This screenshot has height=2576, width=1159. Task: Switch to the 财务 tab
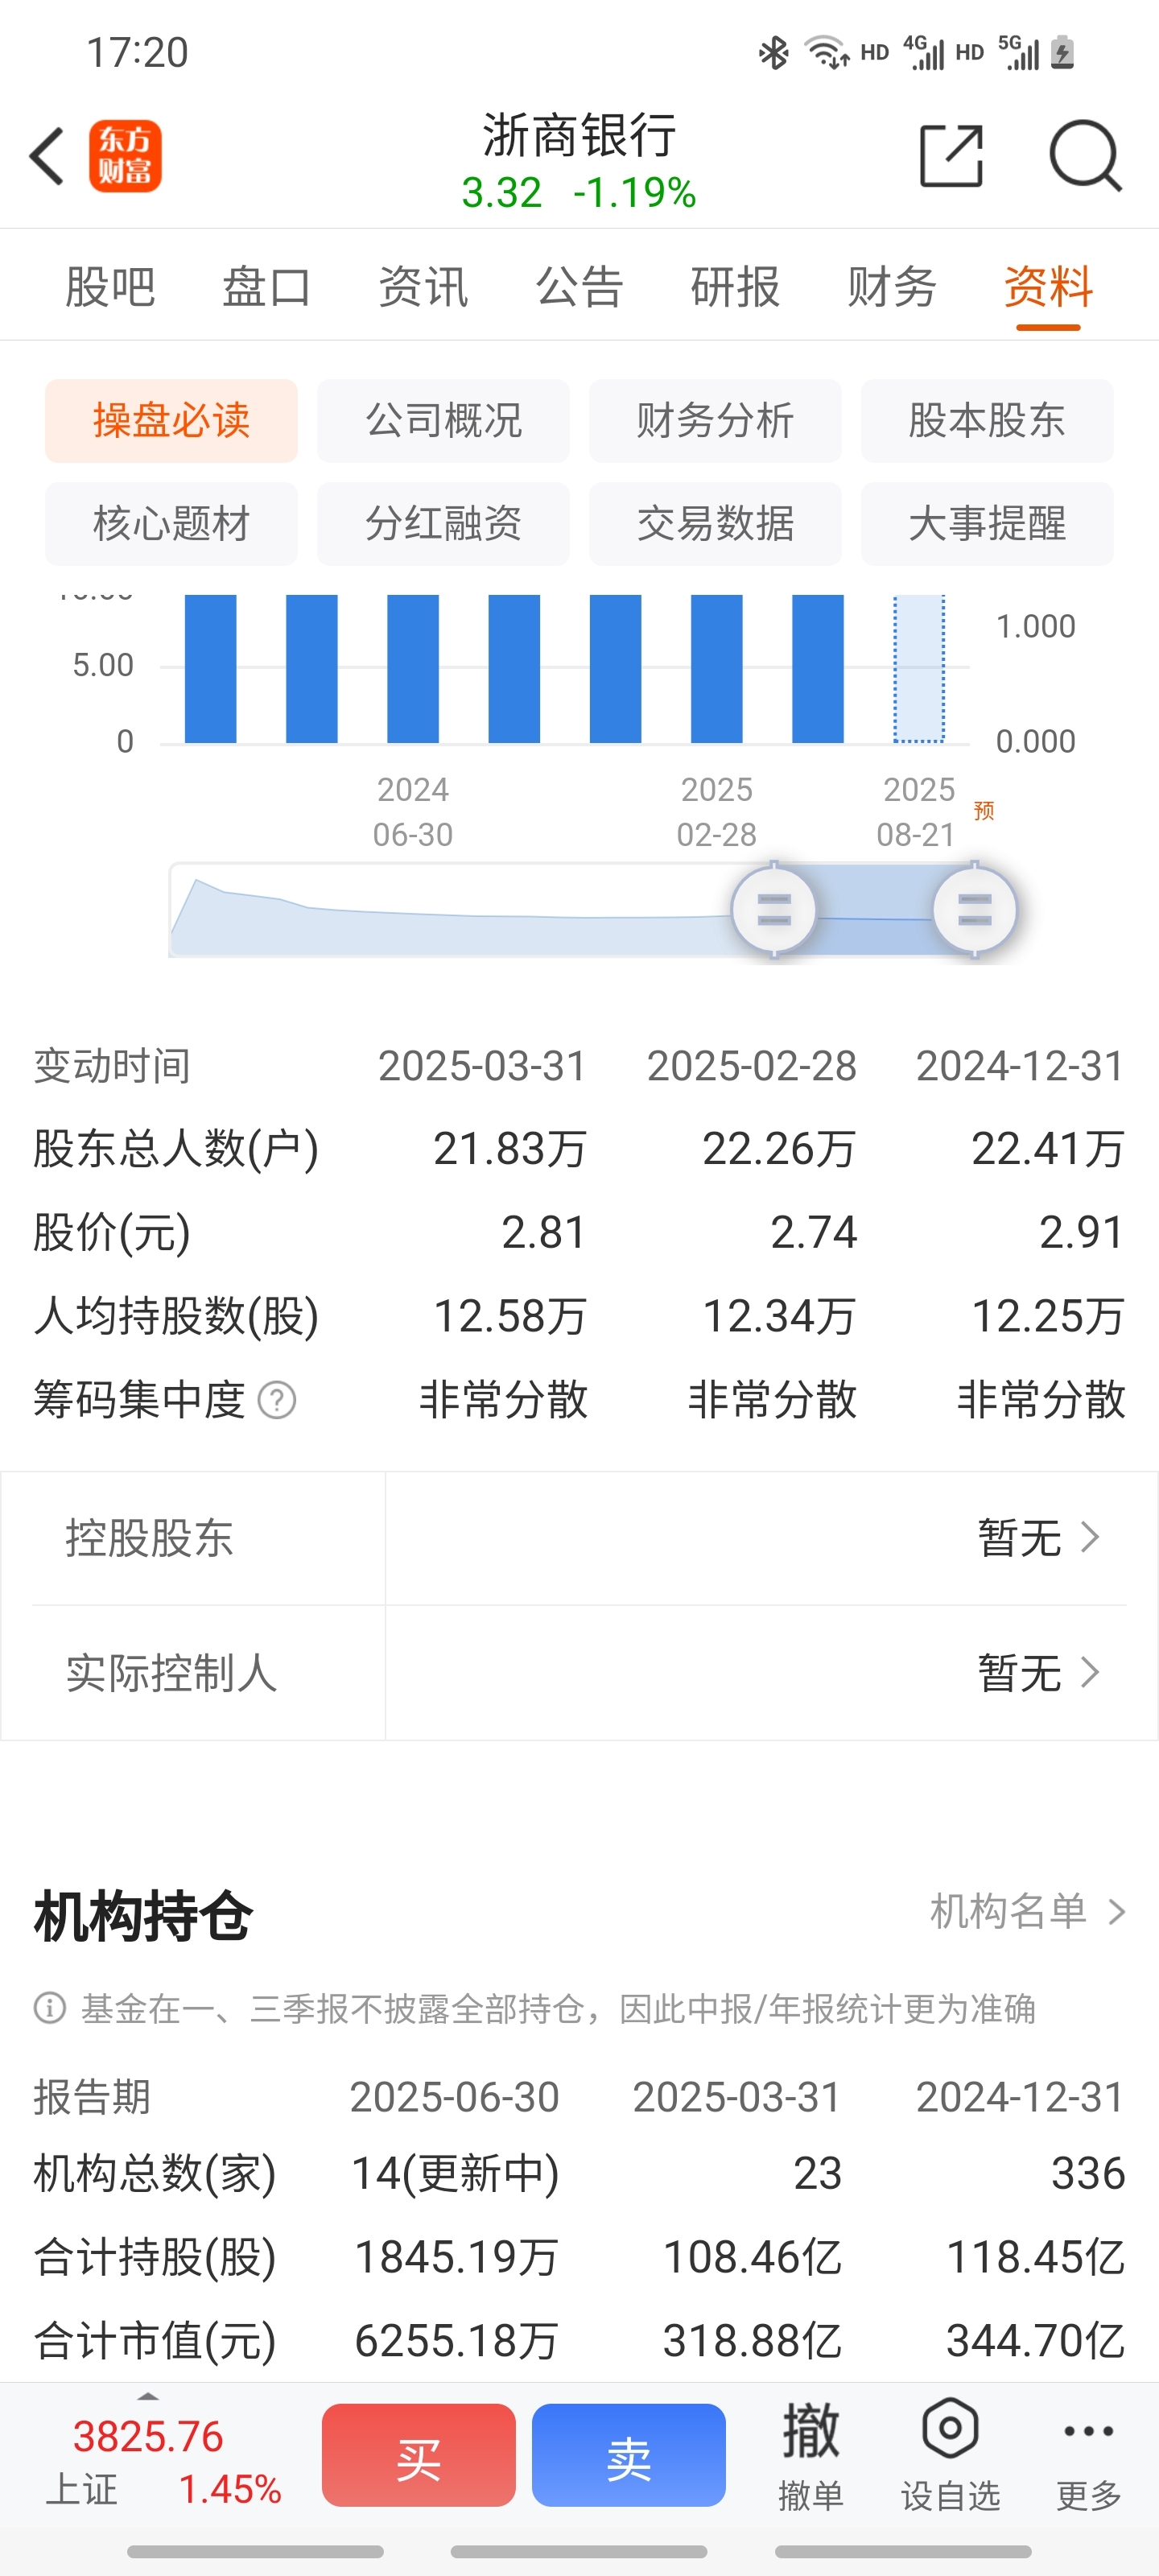(892, 287)
